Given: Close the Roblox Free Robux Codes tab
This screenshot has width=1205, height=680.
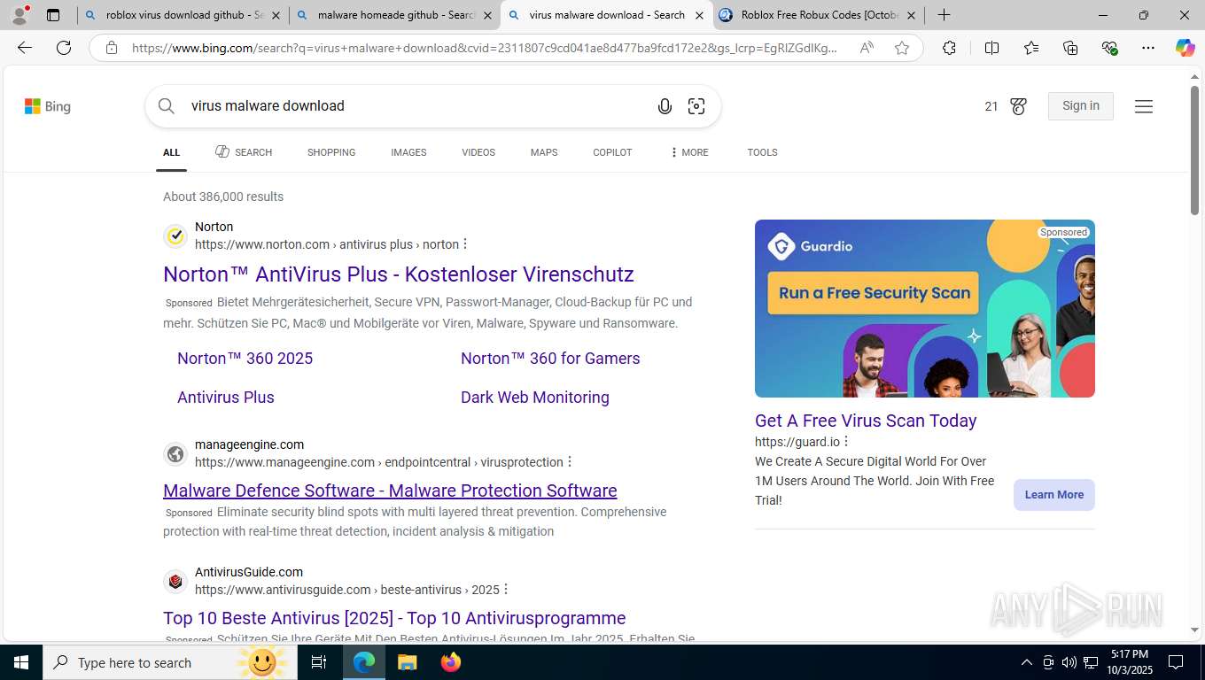Looking at the screenshot, I should pos(911,15).
